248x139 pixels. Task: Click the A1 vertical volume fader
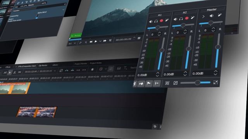point(161,54)
